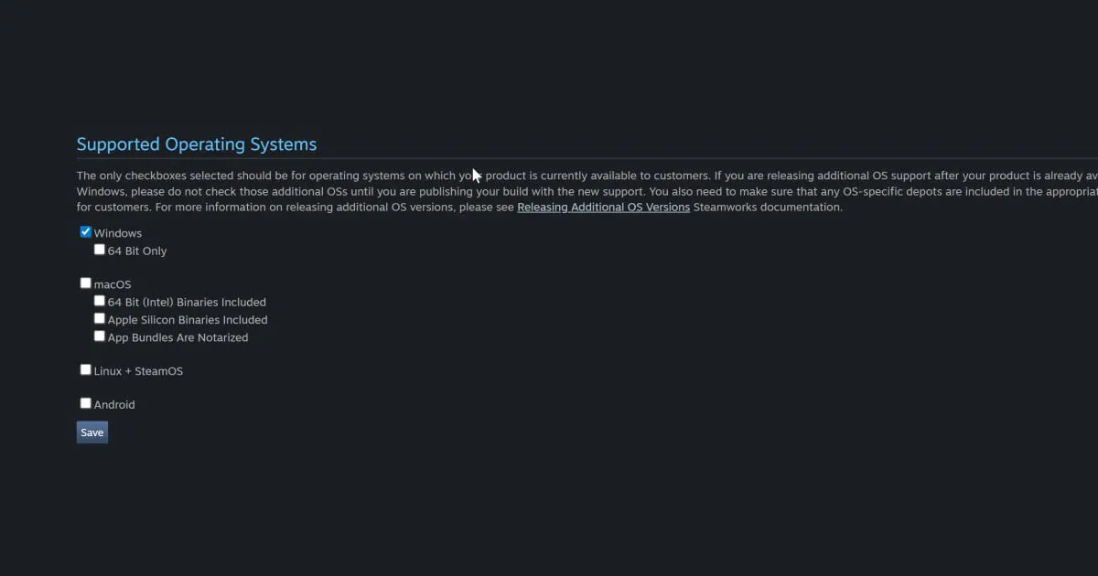Click the "64 Bit Only" label text
The image size is (1098, 576).
coord(137,251)
